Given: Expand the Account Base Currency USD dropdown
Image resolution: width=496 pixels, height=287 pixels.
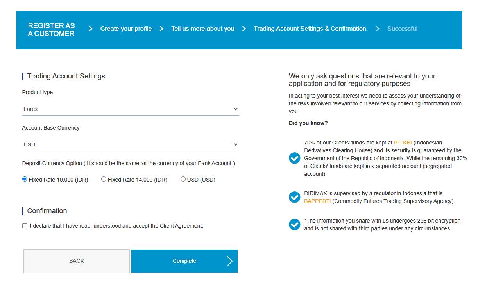Looking at the screenshot, I should [131, 144].
